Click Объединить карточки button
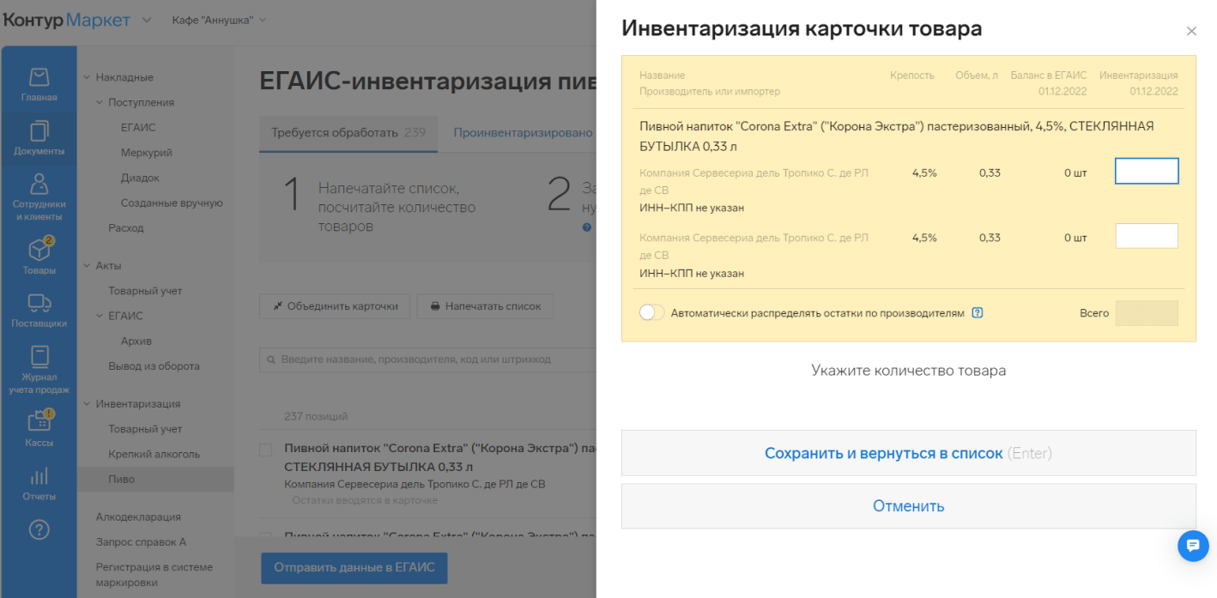The height and width of the screenshot is (598, 1217). (335, 306)
